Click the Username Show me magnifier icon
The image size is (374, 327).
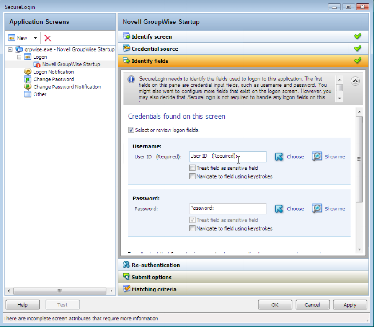coord(317,156)
